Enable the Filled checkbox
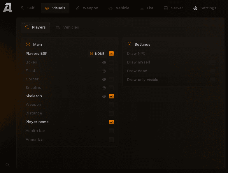 click(x=111, y=71)
